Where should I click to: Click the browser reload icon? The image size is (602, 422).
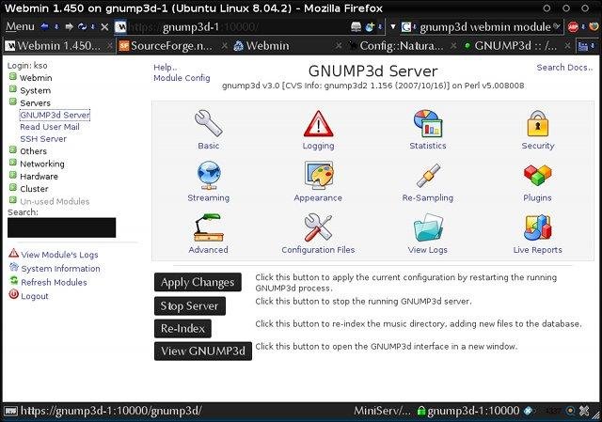point(82,26)
